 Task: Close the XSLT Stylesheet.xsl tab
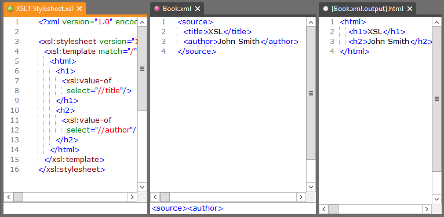(79, 9)
